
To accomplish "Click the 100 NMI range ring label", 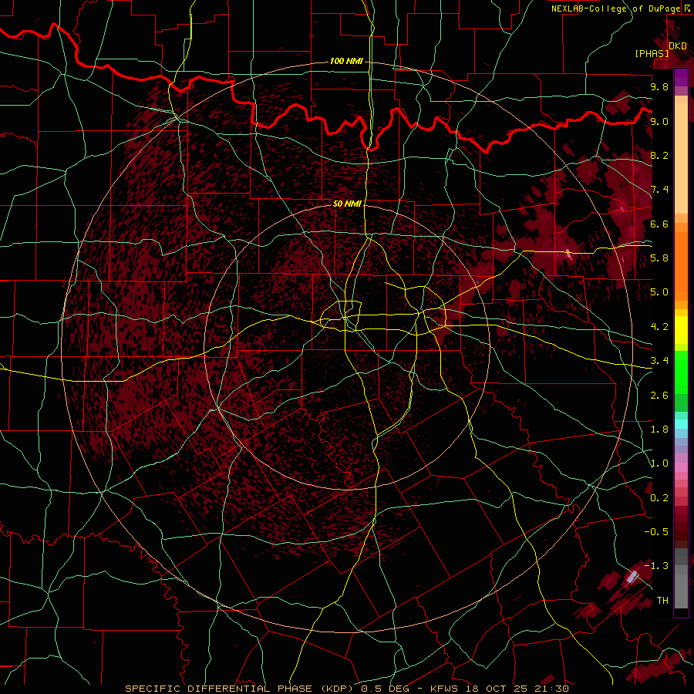I will pos(346,61).
